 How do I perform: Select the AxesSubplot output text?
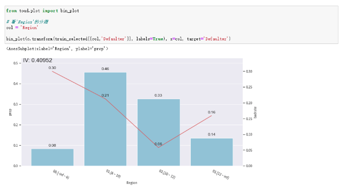(x=57, y=49)
